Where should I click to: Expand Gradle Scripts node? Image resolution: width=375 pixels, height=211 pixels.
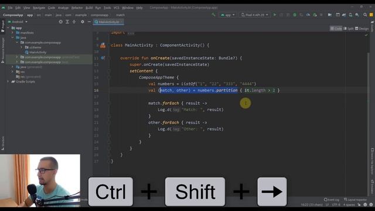point(8,81)
